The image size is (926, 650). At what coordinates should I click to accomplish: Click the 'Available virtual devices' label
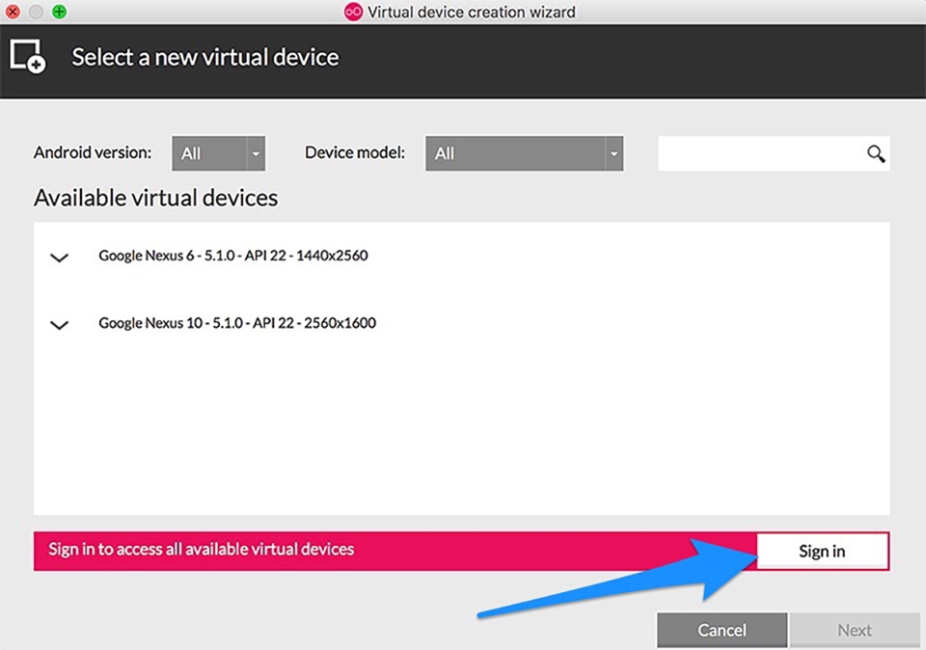point(155,199)
